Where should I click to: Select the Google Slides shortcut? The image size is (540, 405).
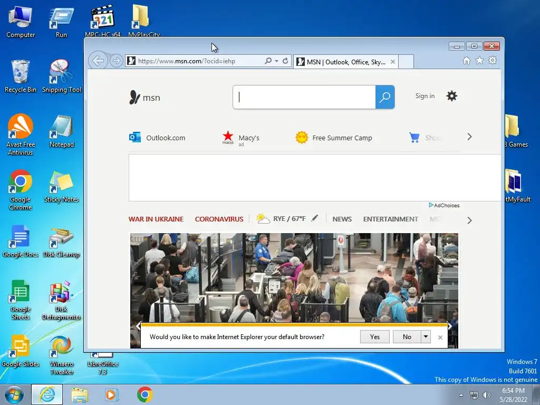coord(21,351)
